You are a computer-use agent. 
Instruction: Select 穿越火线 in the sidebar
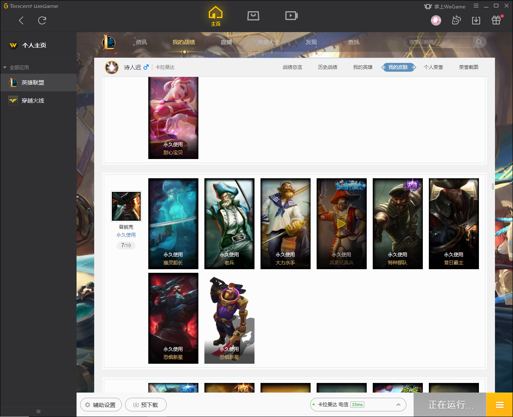coord(38,101)
